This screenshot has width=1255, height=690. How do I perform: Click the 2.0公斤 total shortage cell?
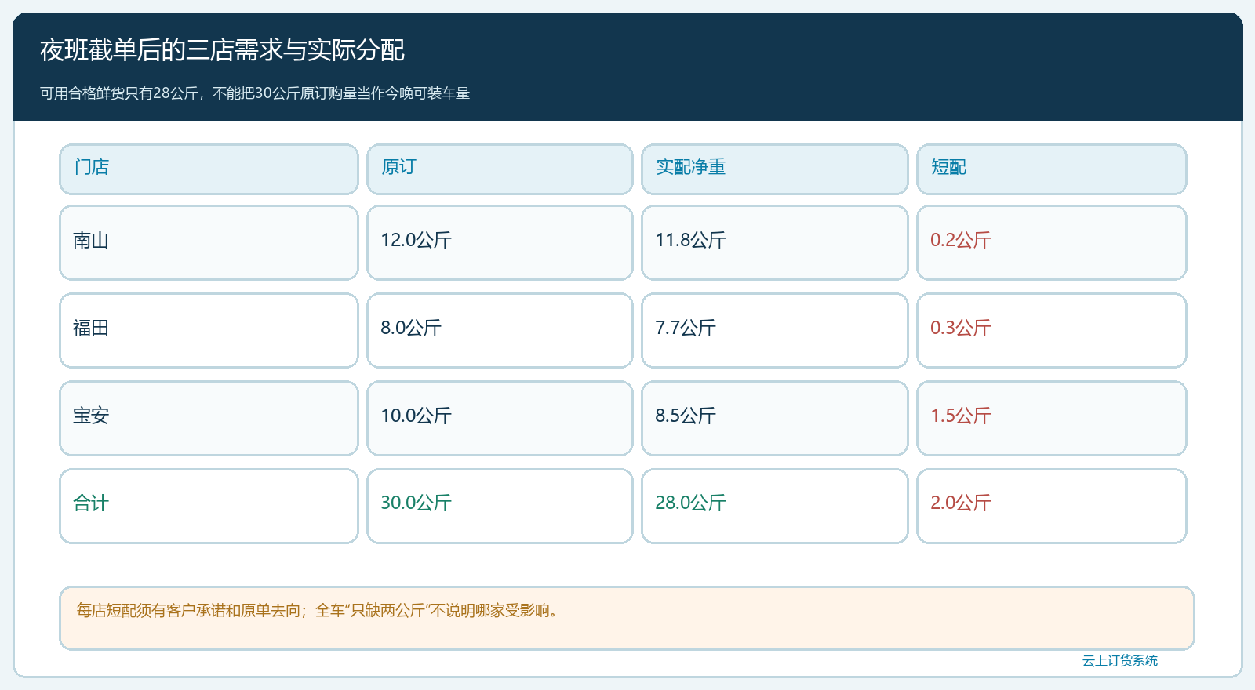click(1052, 506)
